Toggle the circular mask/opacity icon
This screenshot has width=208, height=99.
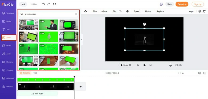pyautogui.click(x=127, y=11)
